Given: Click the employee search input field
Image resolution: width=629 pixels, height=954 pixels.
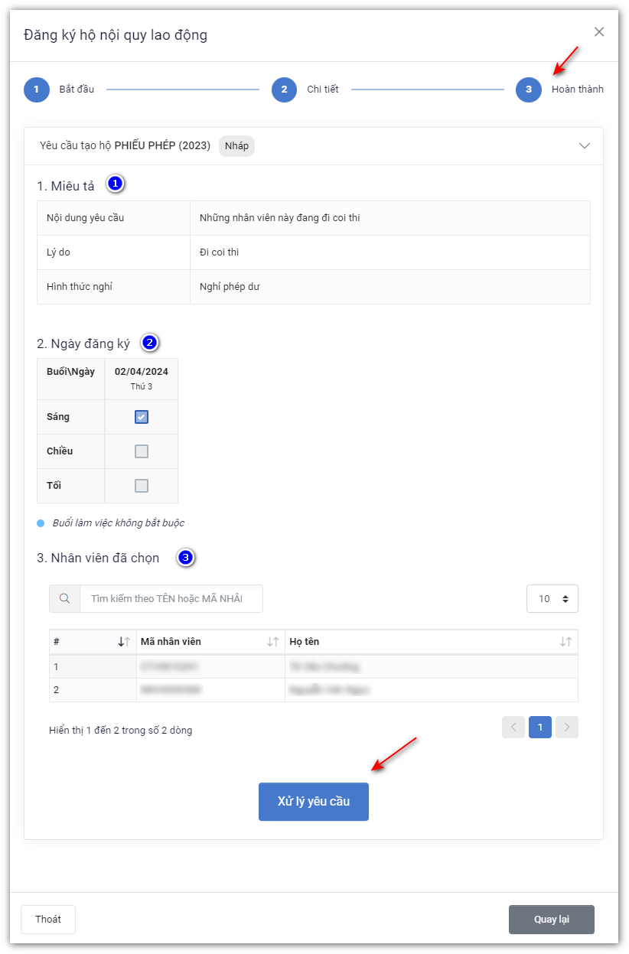Looking at the screenshot, I should pyautogui.click(x=171, y=599).
